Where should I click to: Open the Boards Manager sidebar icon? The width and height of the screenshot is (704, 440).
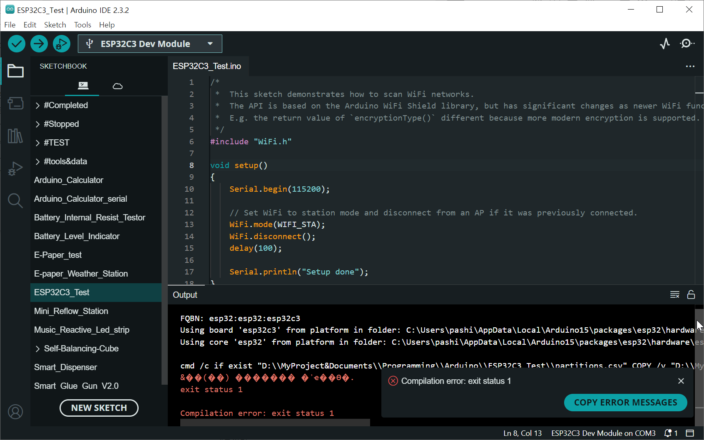click(15, 103)
